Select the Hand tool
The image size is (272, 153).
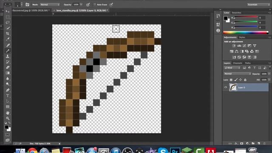8,113
